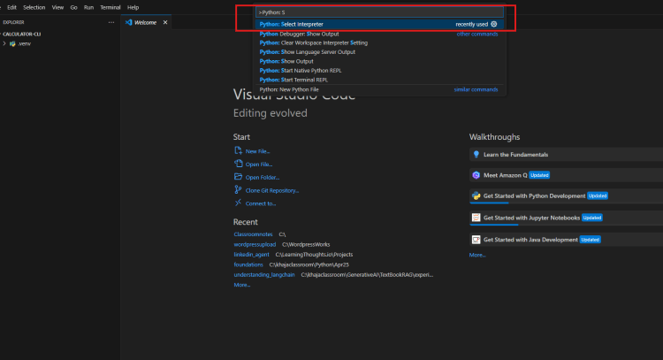Image resolution: width=663 pixels, height=360 pixels.
Task: Open Get Started with Jupyter Notebooks
Action: click(x=566, y=218)
